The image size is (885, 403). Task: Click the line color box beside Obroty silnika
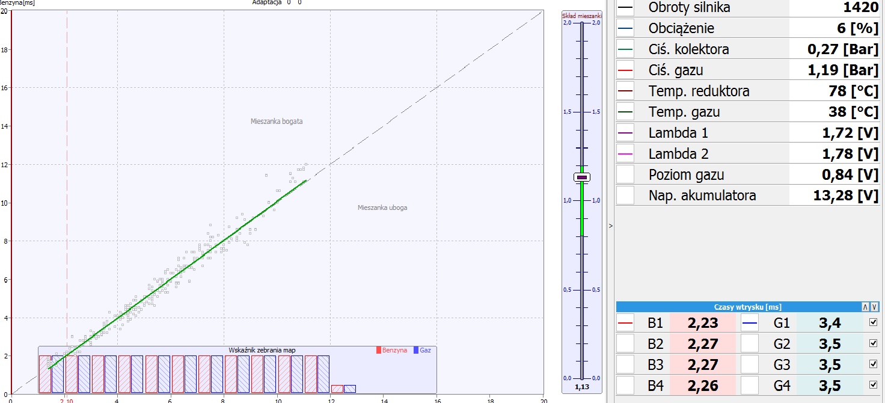point(625,8)
